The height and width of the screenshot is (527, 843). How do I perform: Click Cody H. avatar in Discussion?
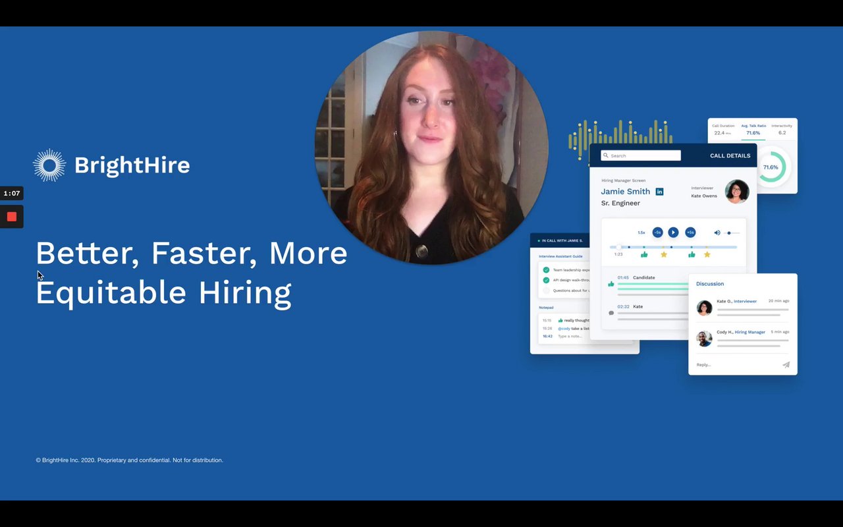704,339
